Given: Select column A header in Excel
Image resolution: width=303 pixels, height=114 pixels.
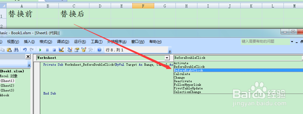Looking at the screenshot, I should coord(22,6).
